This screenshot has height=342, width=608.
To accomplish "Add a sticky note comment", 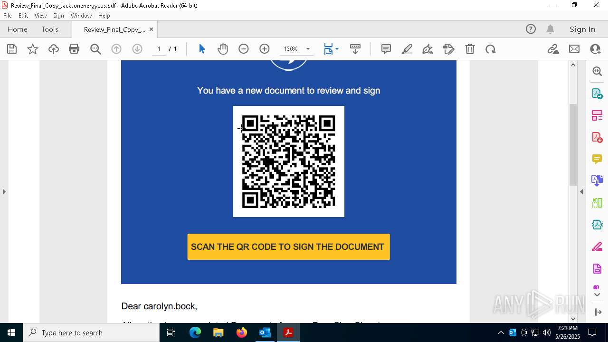I will [x=386, y=49].
